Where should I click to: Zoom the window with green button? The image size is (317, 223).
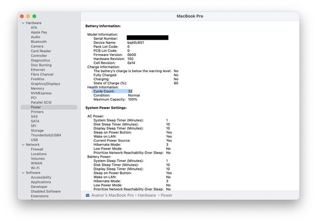pos(34,16)
